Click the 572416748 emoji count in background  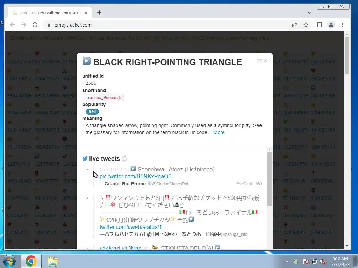click(295, 61)
